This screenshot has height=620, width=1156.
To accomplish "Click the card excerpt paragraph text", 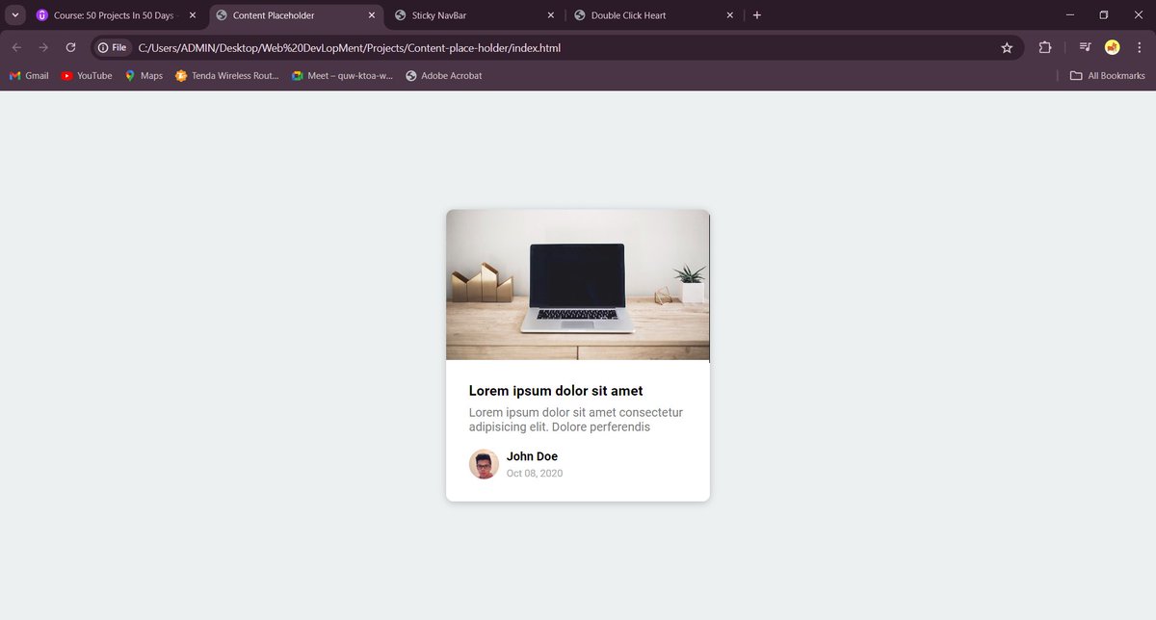I will [576, 420].
